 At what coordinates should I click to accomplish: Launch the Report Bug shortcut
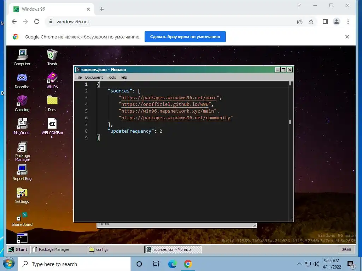pyautogui.click(x=22, y=172)
